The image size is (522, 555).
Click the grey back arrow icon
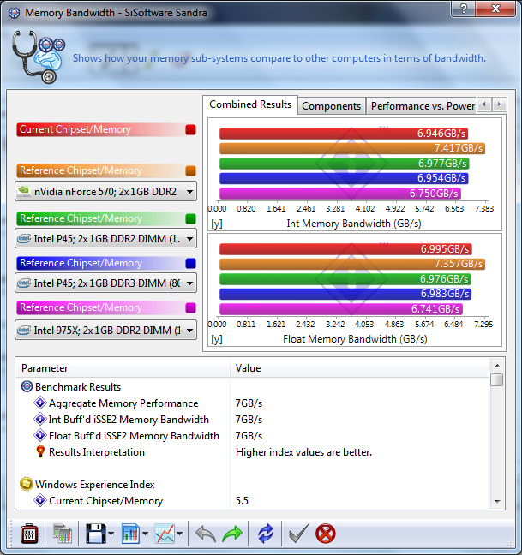click(206, 534)
